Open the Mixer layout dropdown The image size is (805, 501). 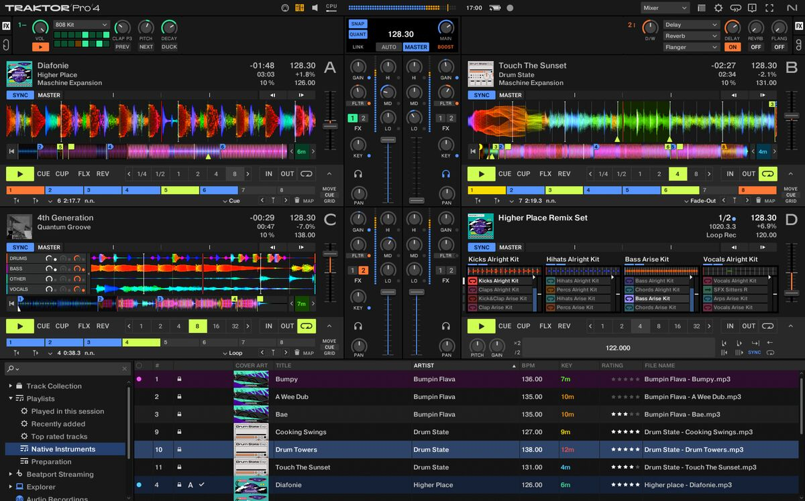click(x=665, y=8)
